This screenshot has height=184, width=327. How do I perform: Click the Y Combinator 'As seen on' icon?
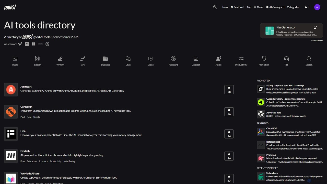click(x=27, y=44)
